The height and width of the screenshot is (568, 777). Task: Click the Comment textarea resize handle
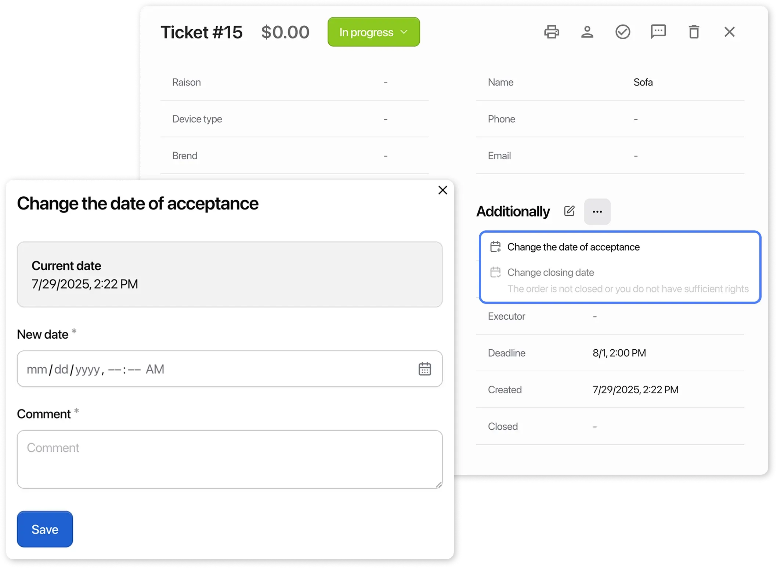pyautogui.click(x=439, y=485)
